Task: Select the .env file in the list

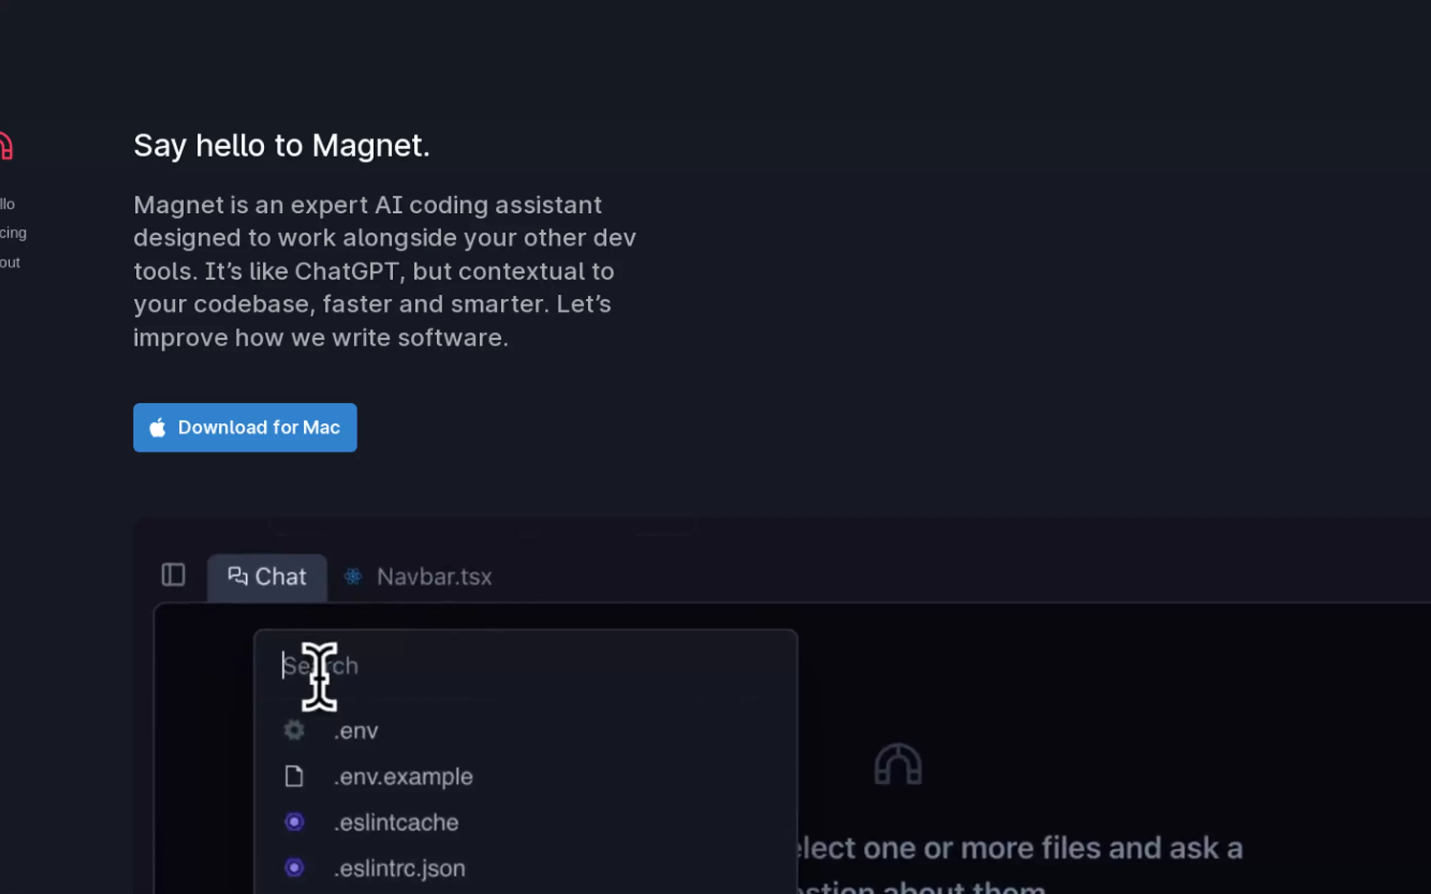Action: [355, 730]
